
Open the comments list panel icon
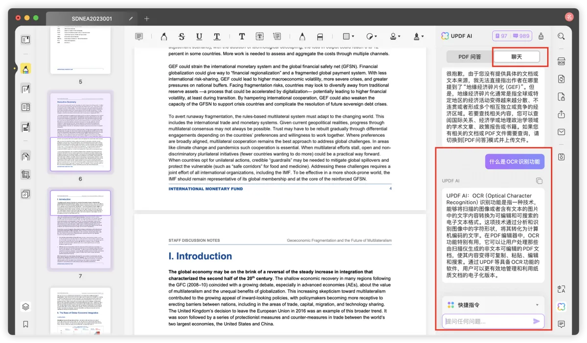(561, 324)
